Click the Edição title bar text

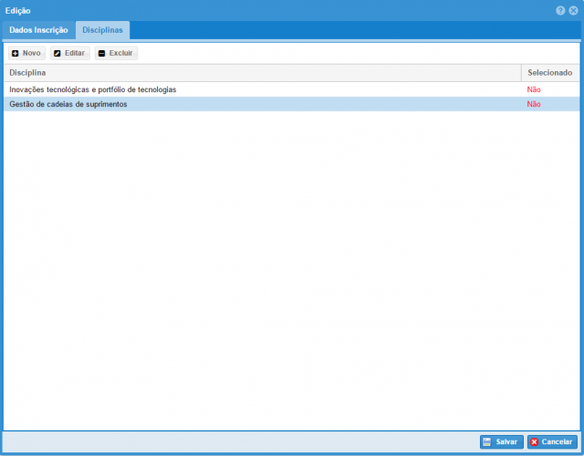click(18, 10)
